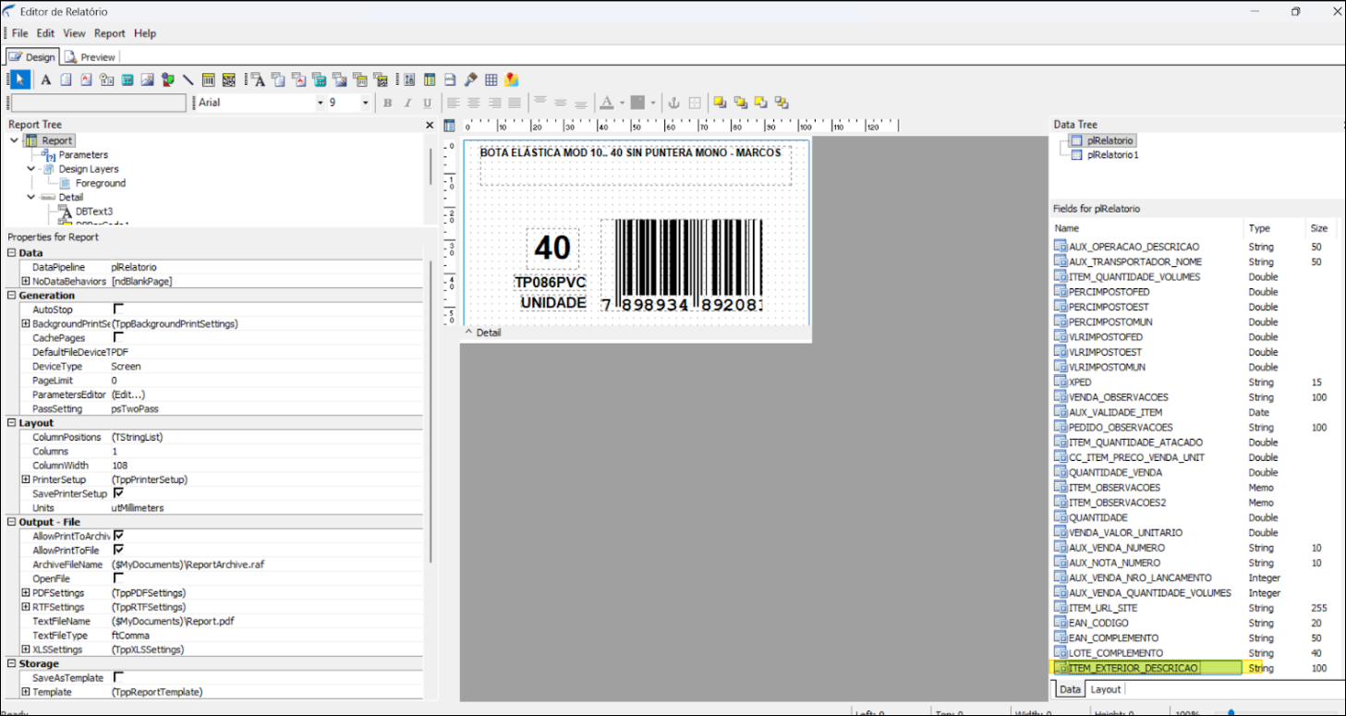Select the ITEM_EXTERIOR_DESCRICAO field

click(x=1133, y=668)
